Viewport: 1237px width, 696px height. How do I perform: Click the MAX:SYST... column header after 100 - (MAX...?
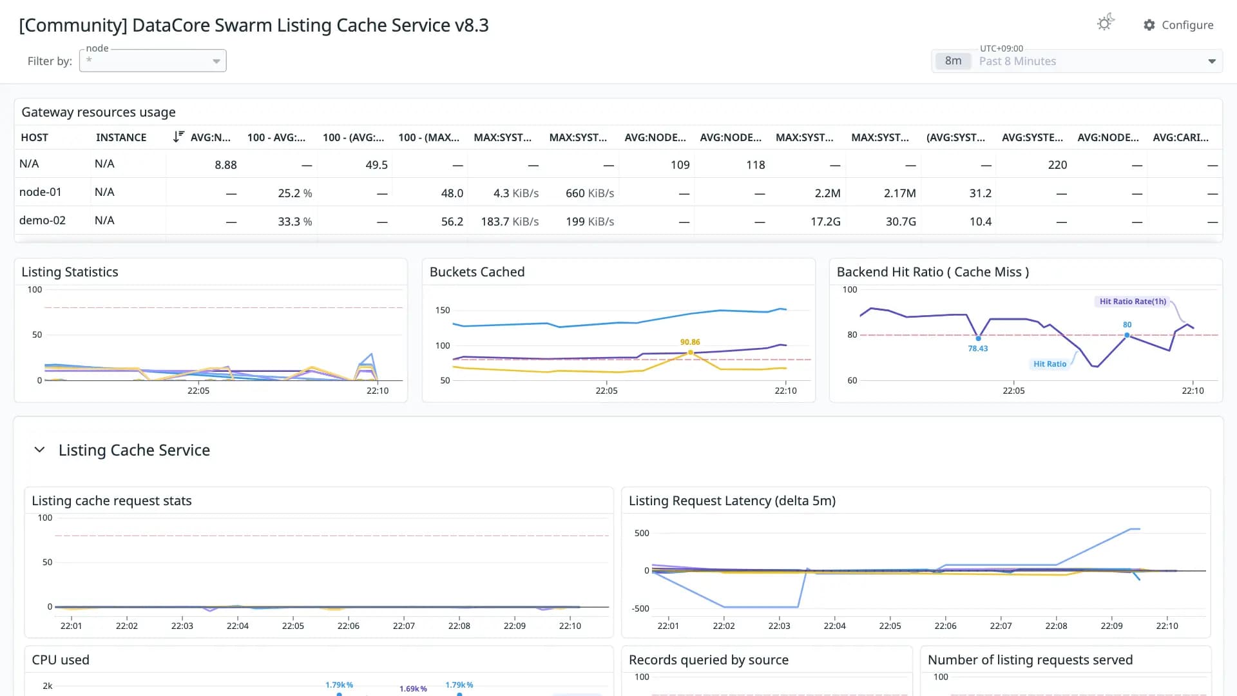pyautogui.click(x=503, y=137)
